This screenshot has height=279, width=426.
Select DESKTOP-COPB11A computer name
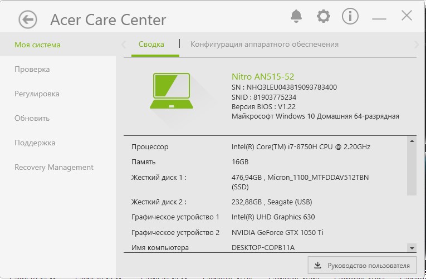point(263,248)
